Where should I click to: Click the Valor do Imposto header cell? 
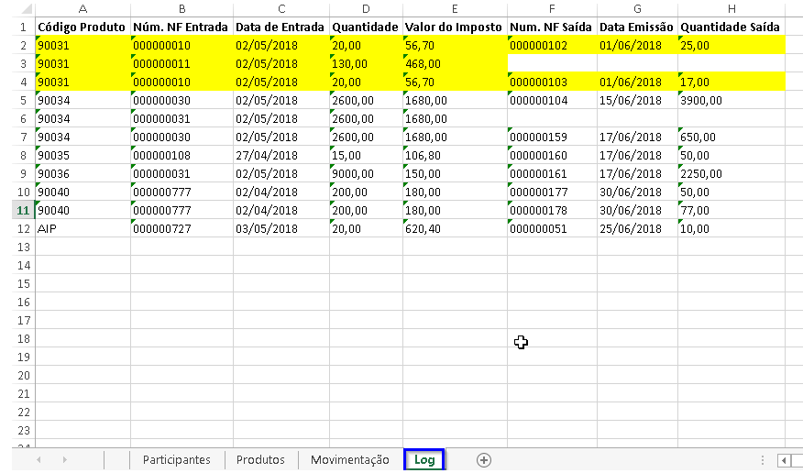[x=455, y=27]
